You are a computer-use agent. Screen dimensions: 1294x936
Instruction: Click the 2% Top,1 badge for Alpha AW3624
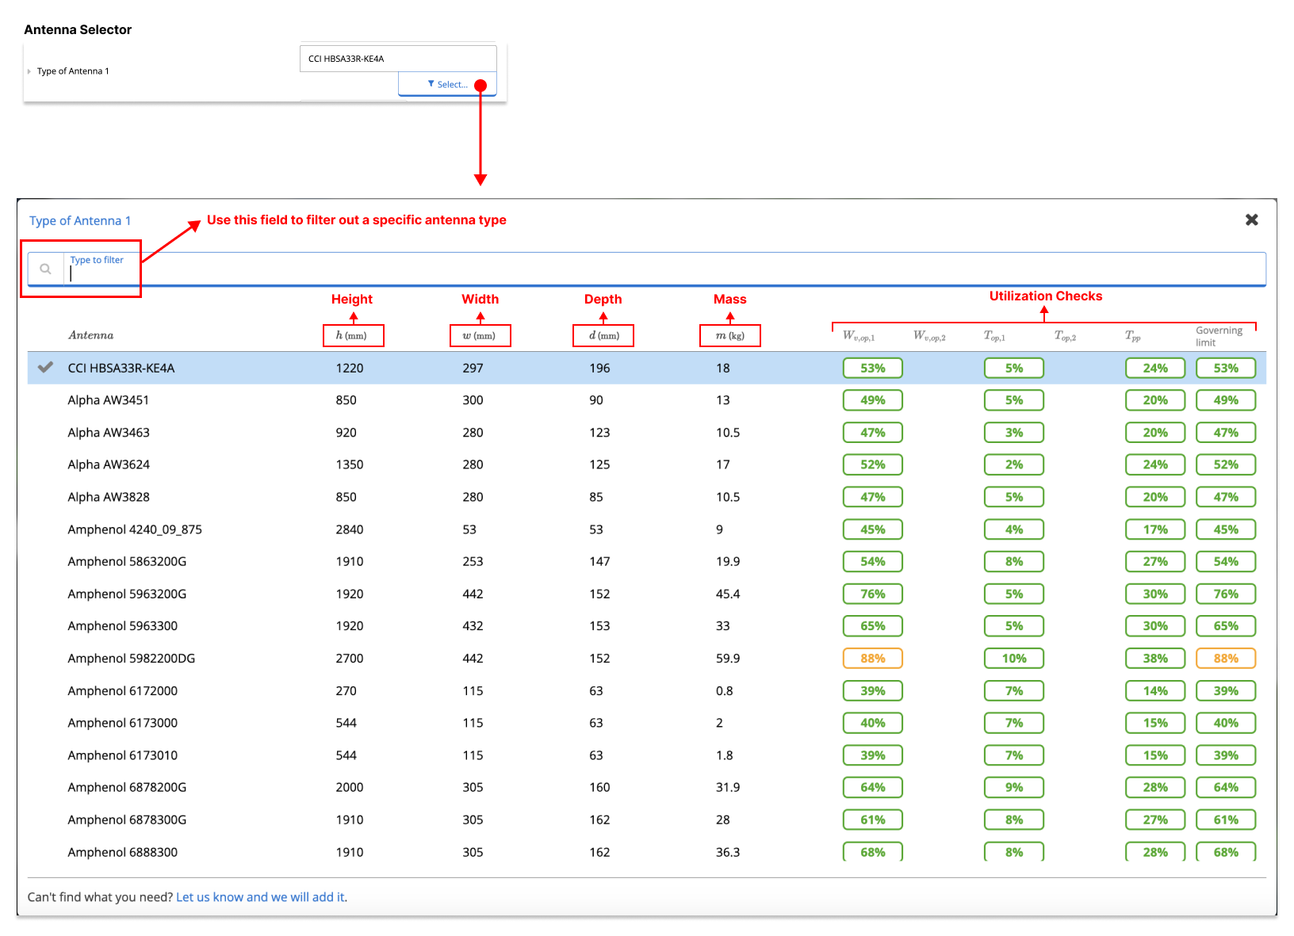1014,464
